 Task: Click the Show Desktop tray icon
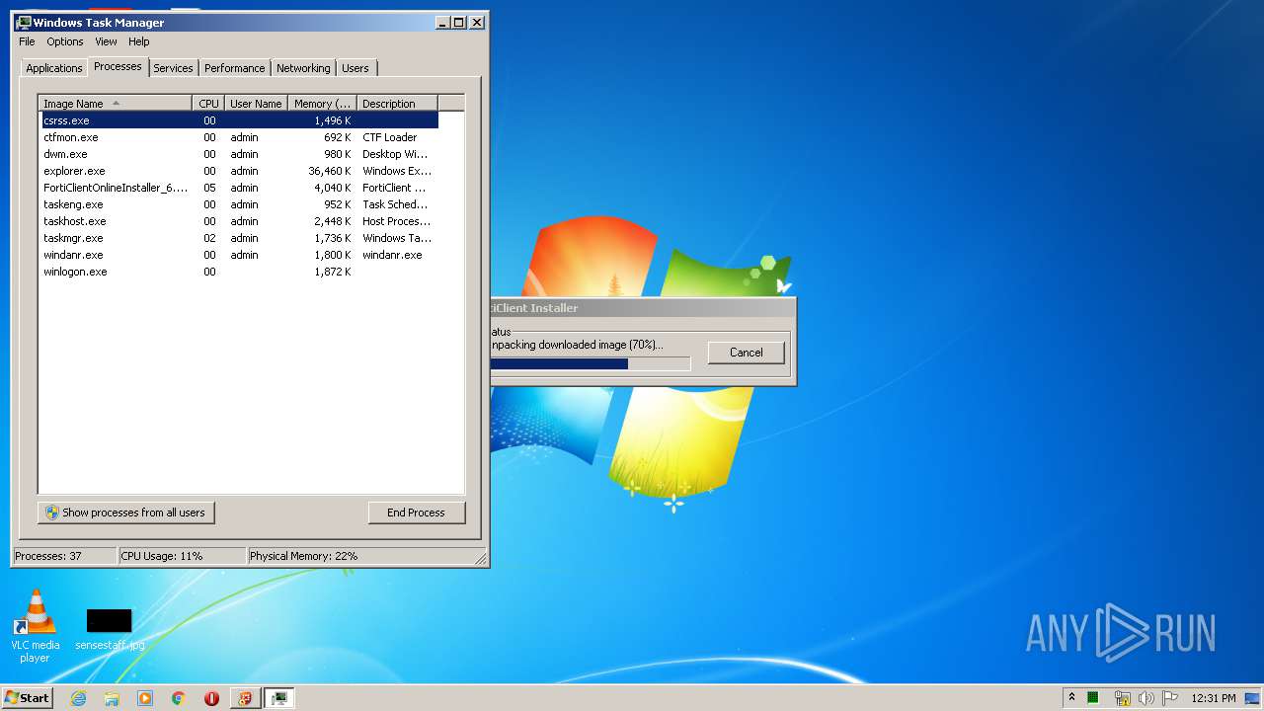pos(1253,698)
